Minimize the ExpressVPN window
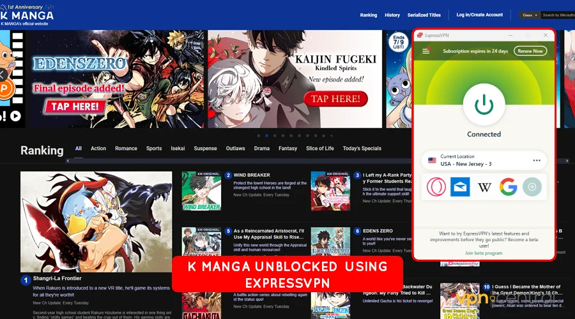 [x=510, y=35]
